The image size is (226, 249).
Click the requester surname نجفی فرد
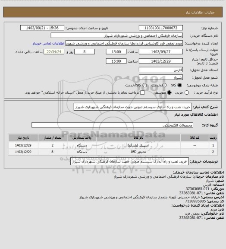pos(192,214)
